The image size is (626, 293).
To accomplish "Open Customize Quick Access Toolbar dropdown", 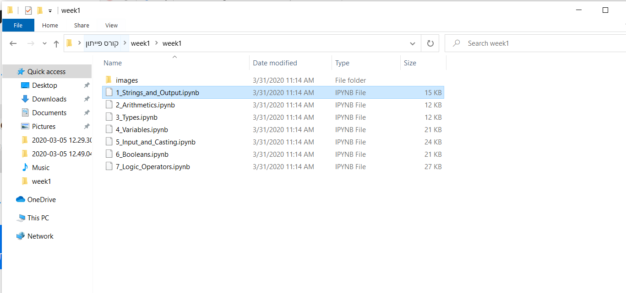I will pyautogui.click(x=50, y=11).
